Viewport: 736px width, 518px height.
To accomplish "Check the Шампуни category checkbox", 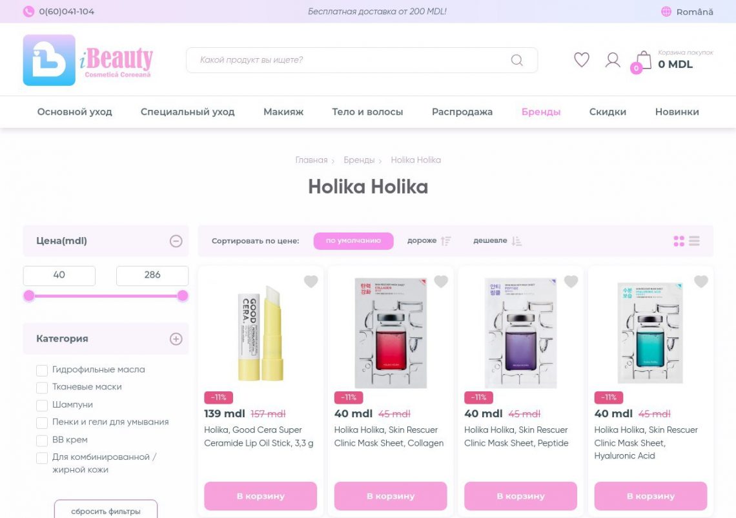I will click(x=42, y=405).
